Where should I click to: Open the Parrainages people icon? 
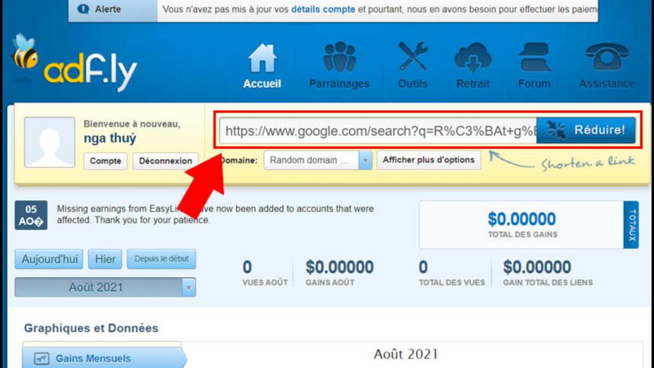(339, 57)
